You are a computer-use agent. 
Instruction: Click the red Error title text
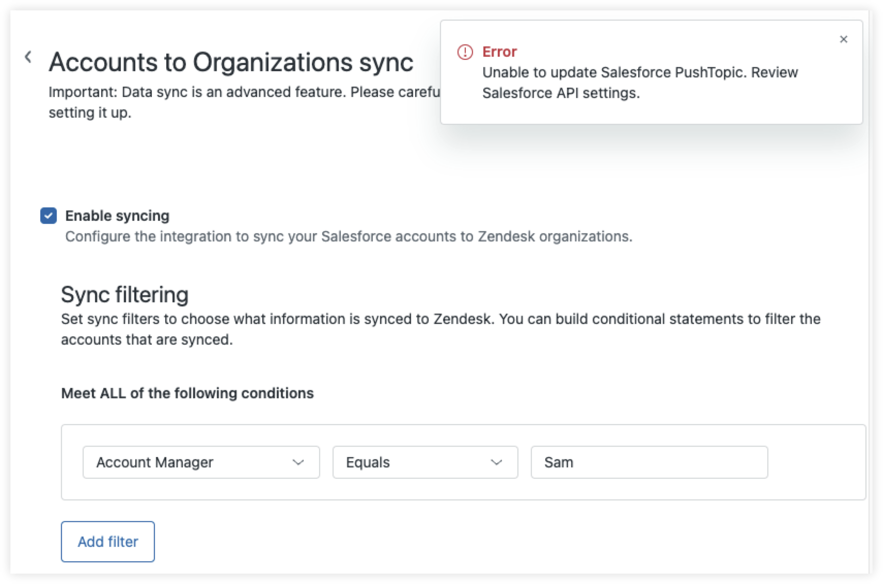pyautogui.click(x=499, y=52)
